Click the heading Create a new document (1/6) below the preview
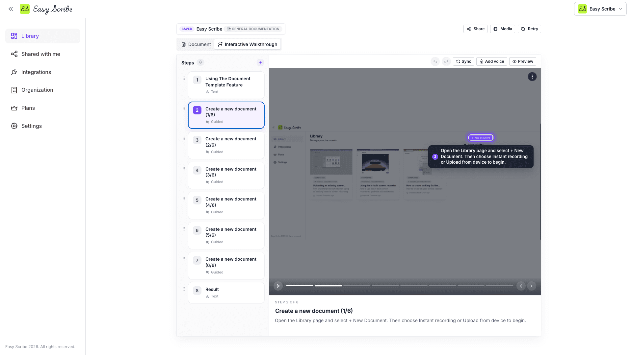The width and height of the screenshot is (632, 355). pos(314,311)
